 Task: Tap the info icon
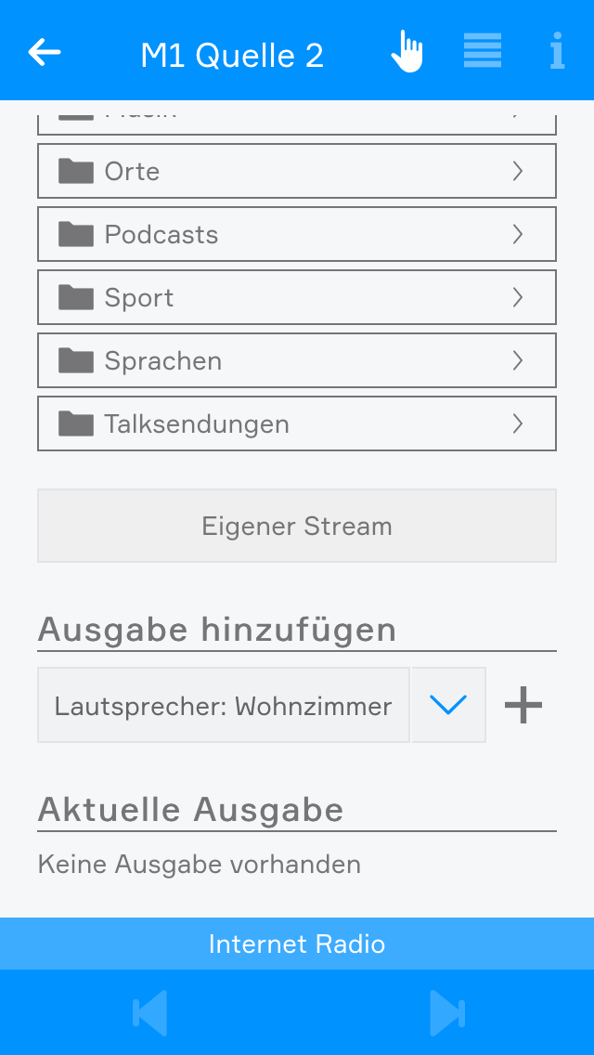(557, 51)
